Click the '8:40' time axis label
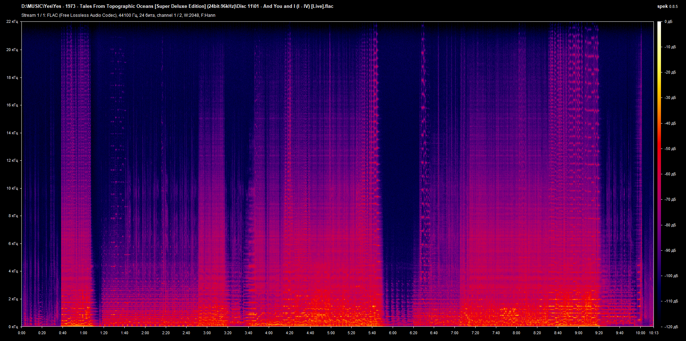The width and height of the screenshot is (686, 341). 558,333
